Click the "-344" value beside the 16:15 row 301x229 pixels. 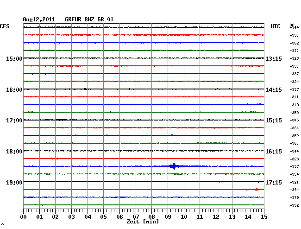(x=294, y=152)
